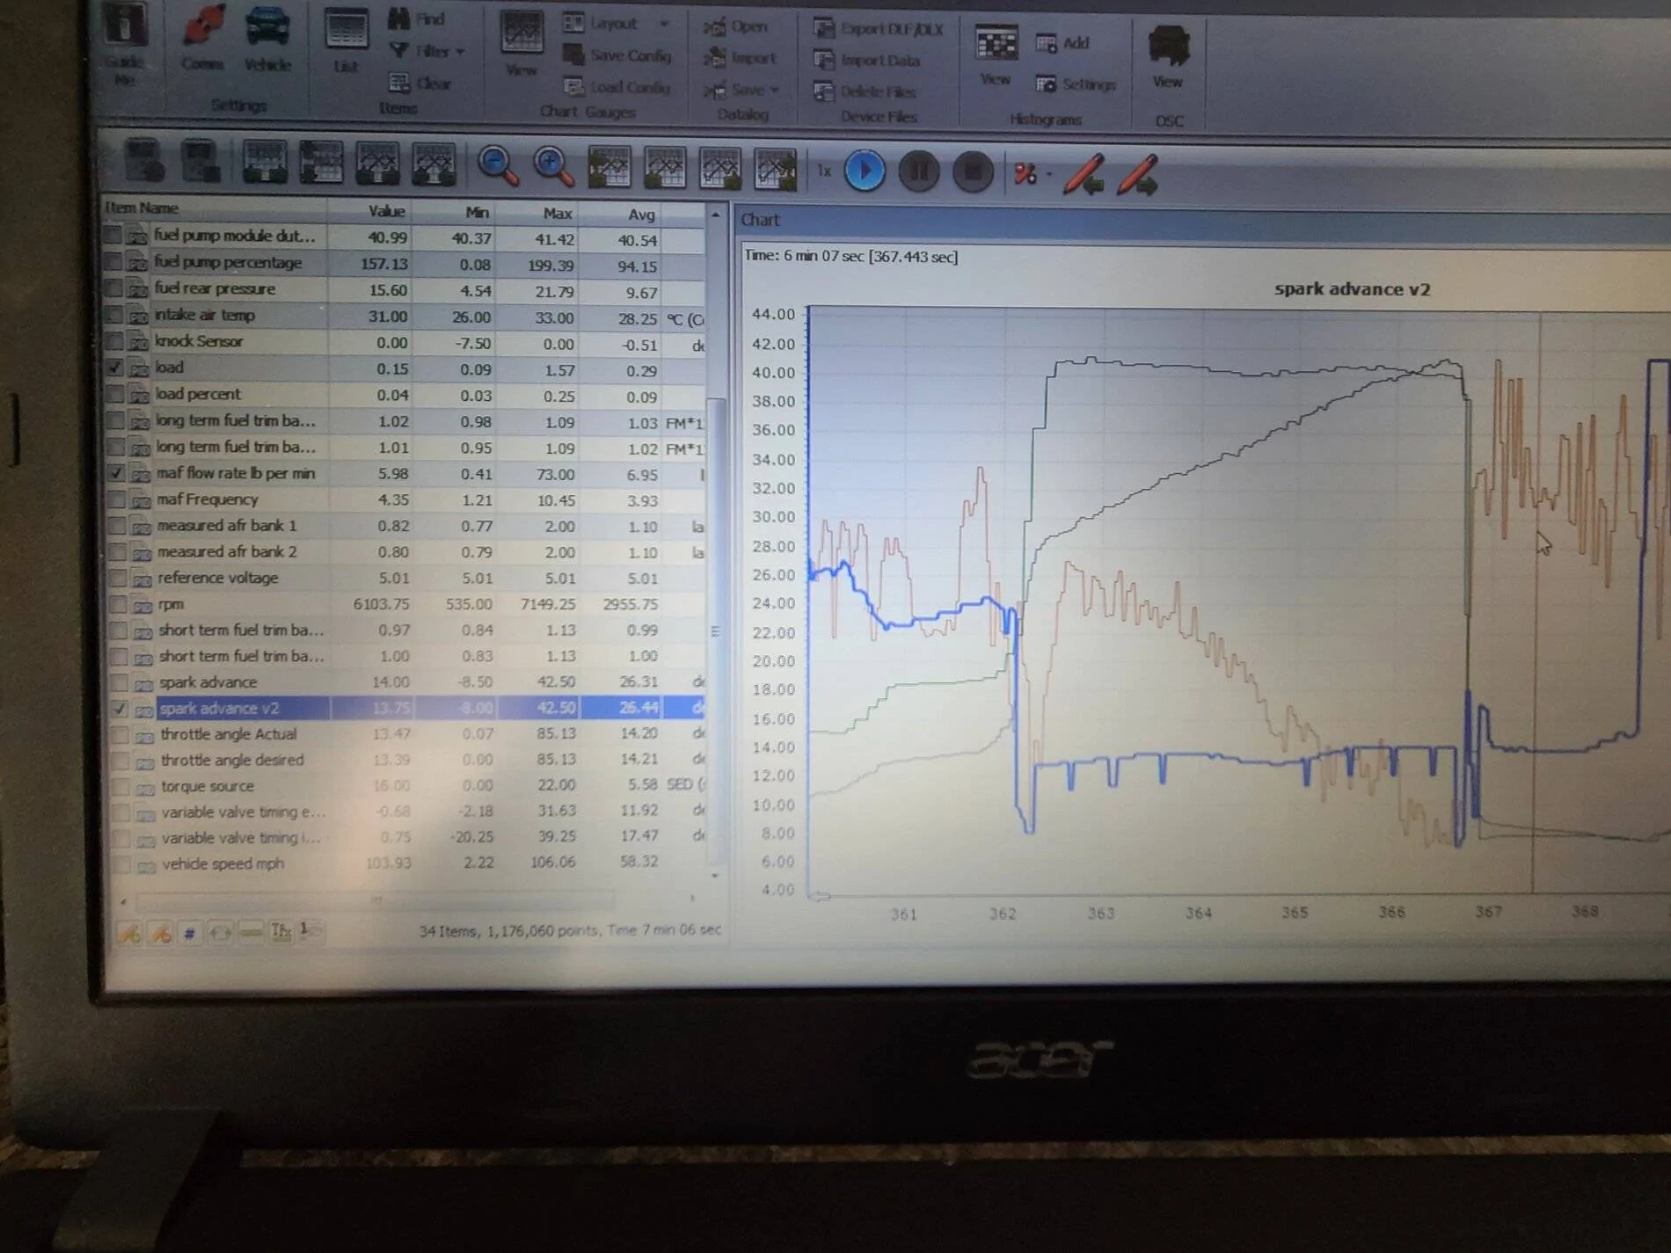
Task: Click the item list horizontal scrollbar
Action: click(x=375, y=900)
